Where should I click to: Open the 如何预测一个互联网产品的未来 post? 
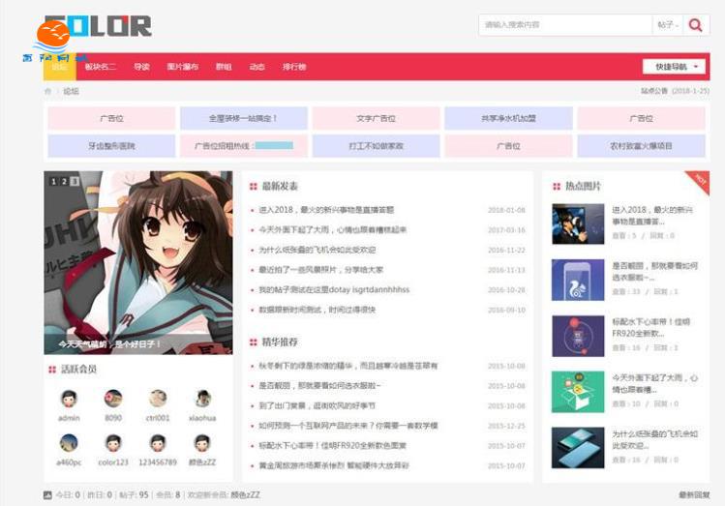(x=347, y=426)
